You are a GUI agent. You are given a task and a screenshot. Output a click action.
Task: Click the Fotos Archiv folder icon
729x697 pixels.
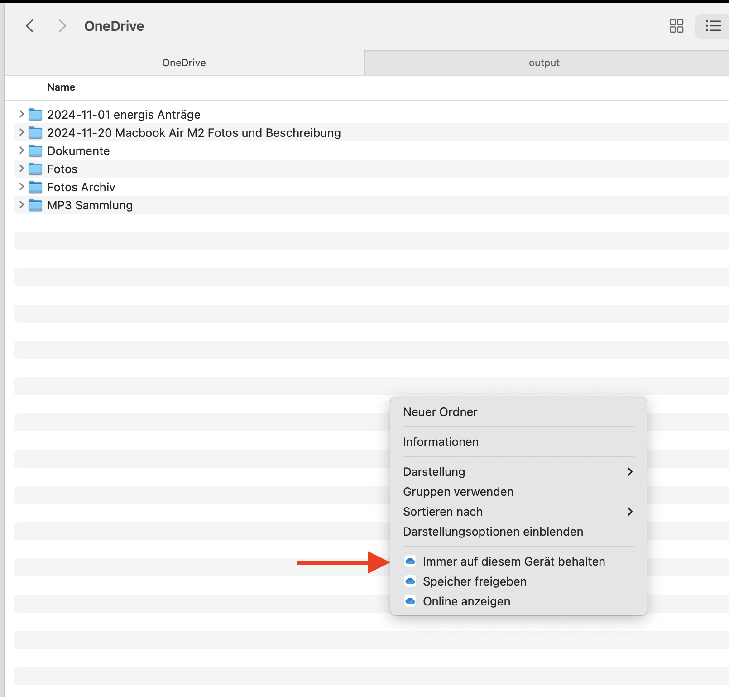pos(35,187)
